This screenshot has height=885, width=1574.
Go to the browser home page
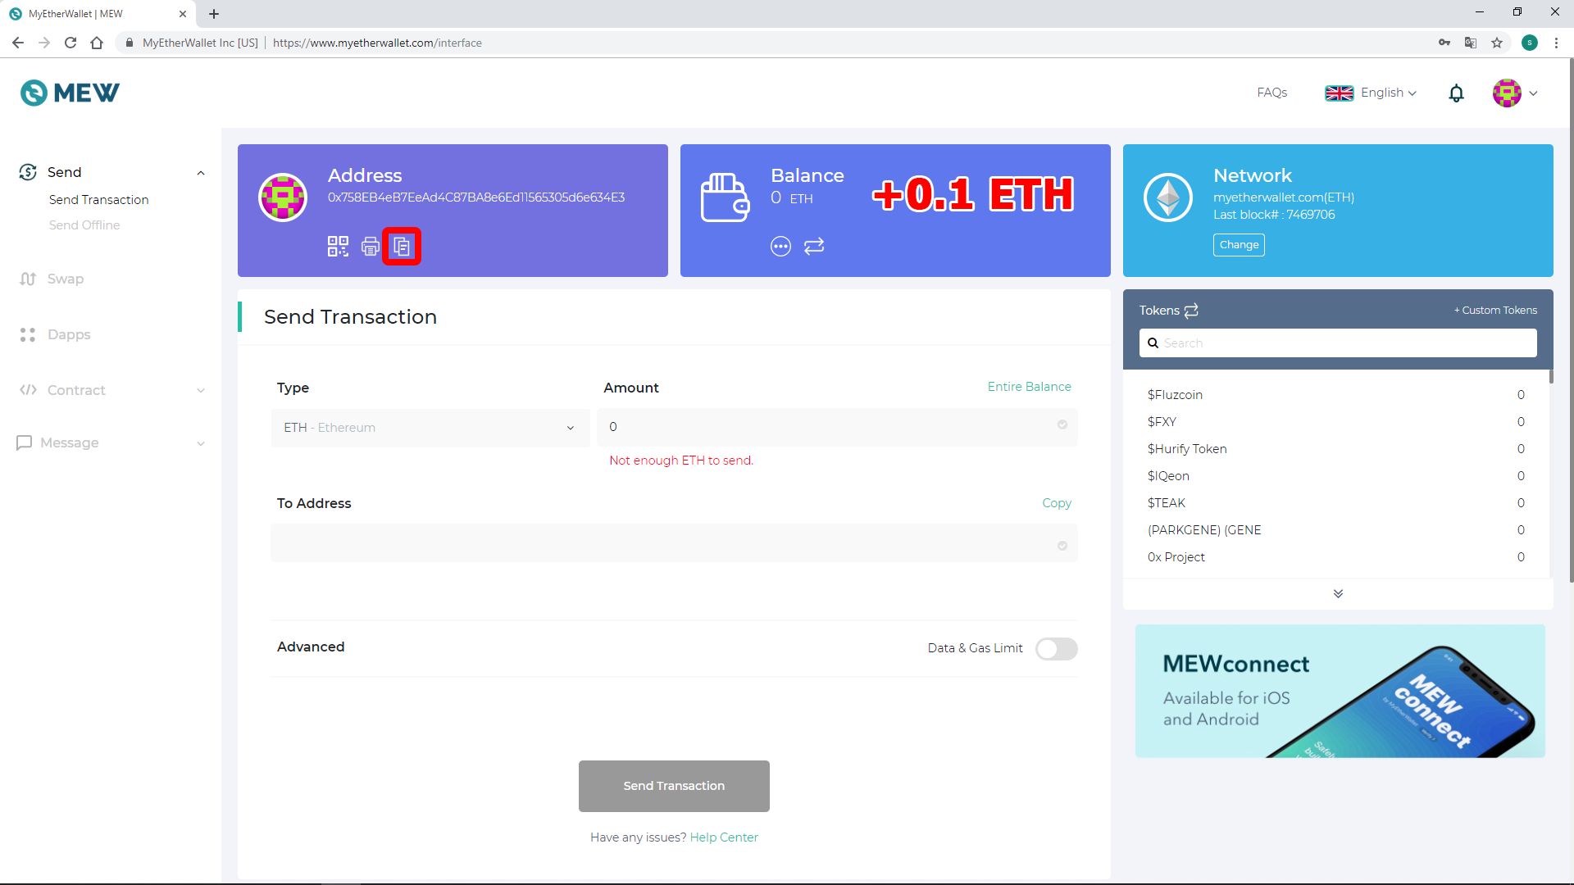[97, 43]
